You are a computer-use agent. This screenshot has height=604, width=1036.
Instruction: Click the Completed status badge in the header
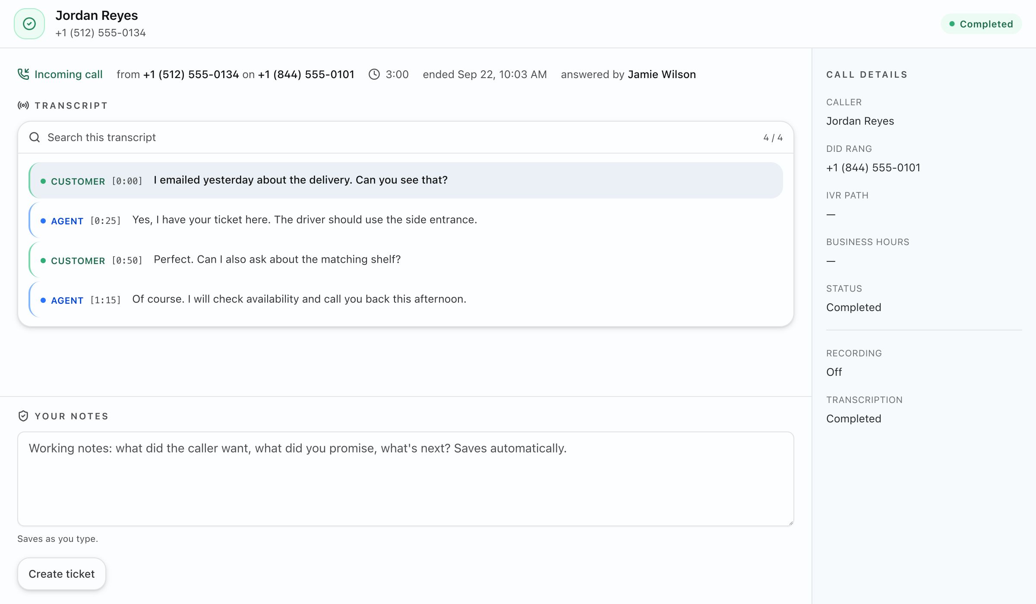click(981, 24)
